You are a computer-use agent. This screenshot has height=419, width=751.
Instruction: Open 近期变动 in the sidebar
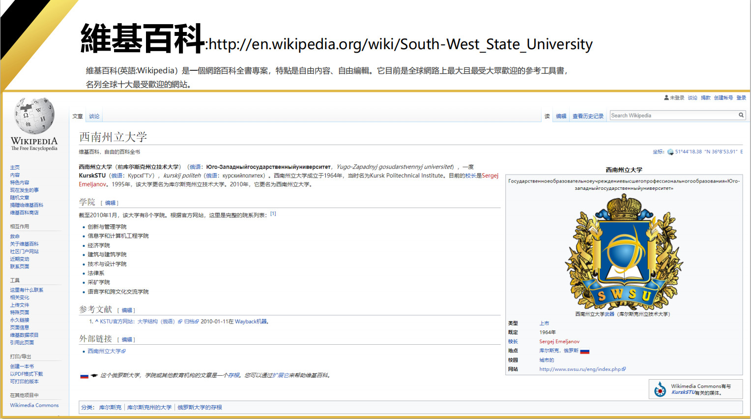click(20, 259)
